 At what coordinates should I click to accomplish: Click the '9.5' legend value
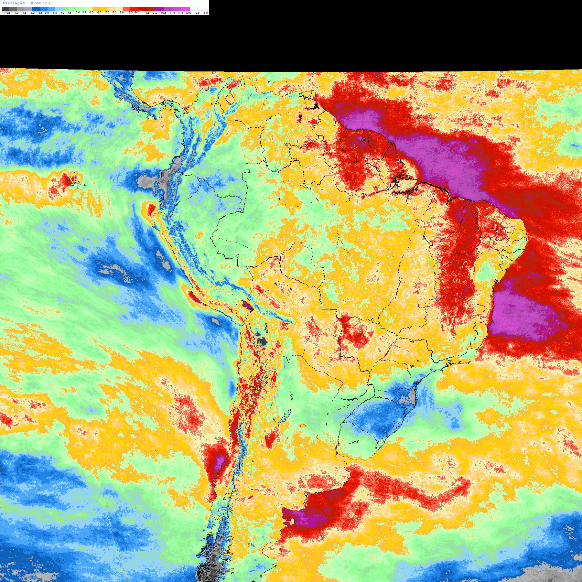[147, 13]
